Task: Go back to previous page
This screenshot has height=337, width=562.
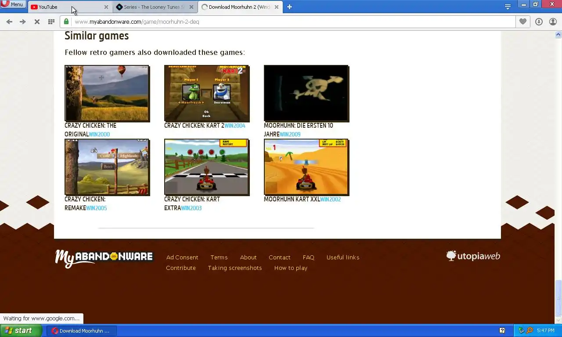Action: [x=9, y=22]
